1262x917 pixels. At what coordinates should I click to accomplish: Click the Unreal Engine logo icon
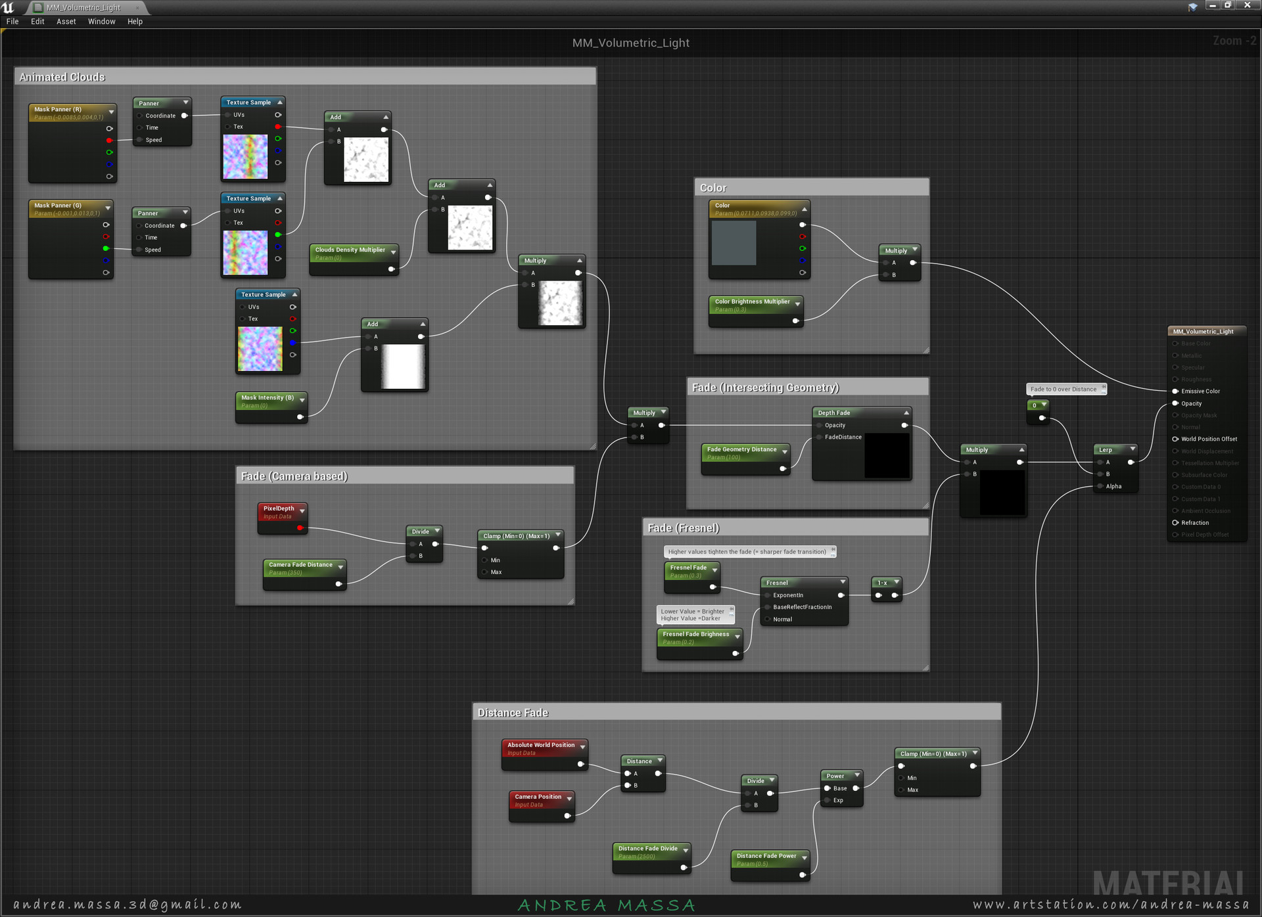(9, 7)
